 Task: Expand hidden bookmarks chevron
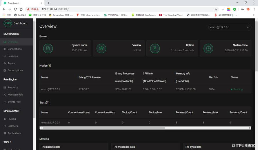click(x=254, y=15)
